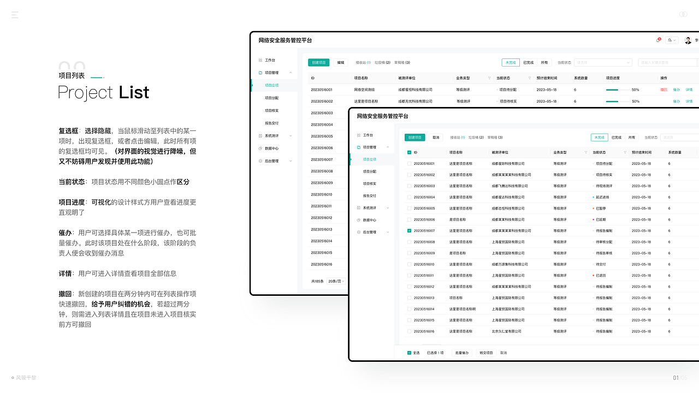Click top 取消 button beside 创建项目

[x=436, y=138]
